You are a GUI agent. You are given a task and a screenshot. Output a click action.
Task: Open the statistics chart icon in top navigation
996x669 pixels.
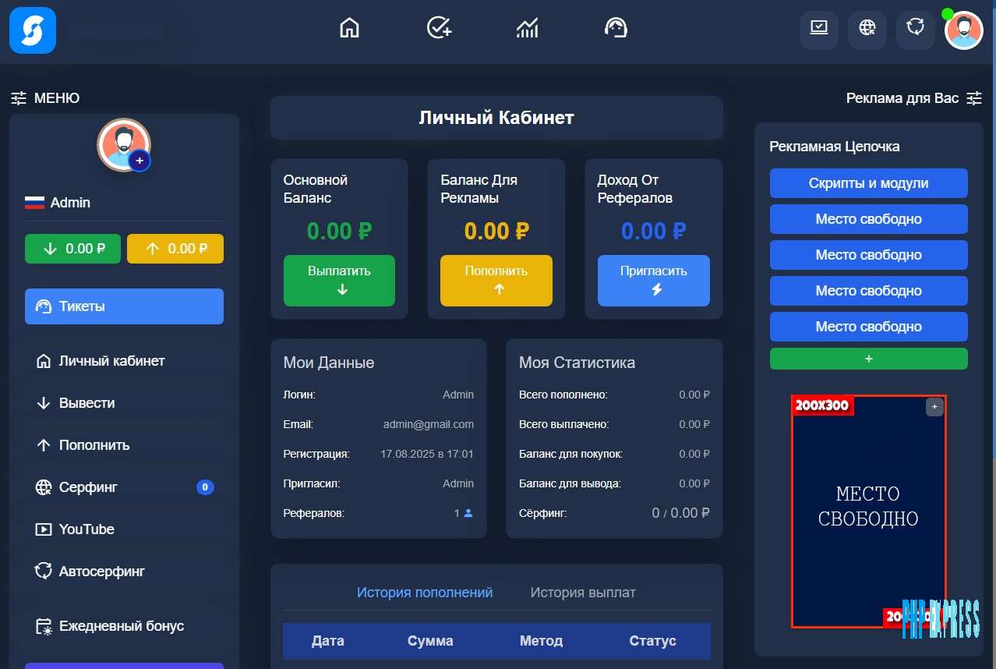[528, 28]
